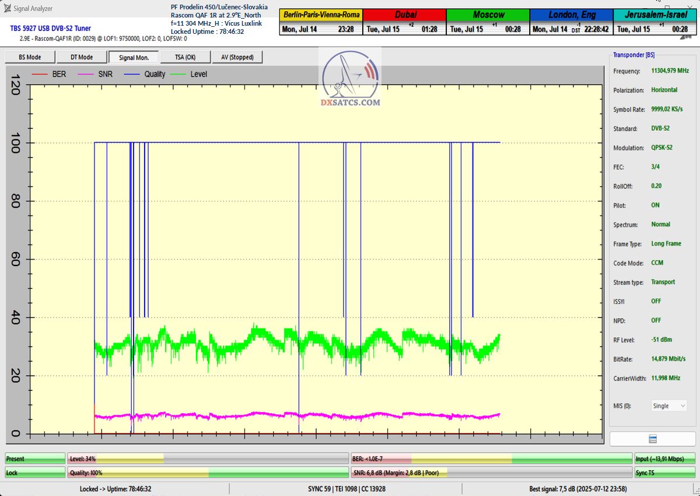Click the Sync TS indicator
700x496 pixels.
pos(664,473)
